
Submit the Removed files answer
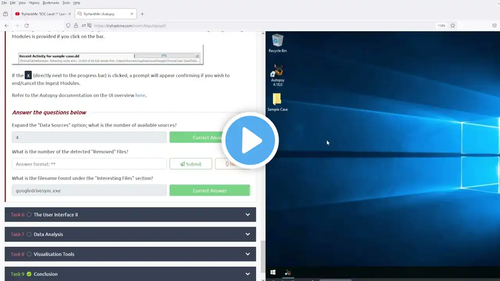[191, 164]
